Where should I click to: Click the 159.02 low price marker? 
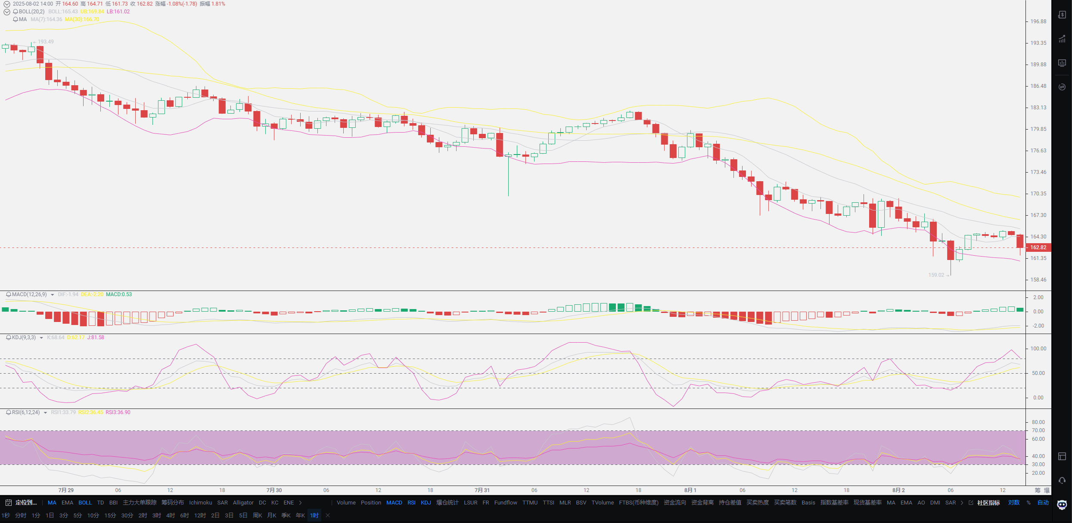[939, 275]
